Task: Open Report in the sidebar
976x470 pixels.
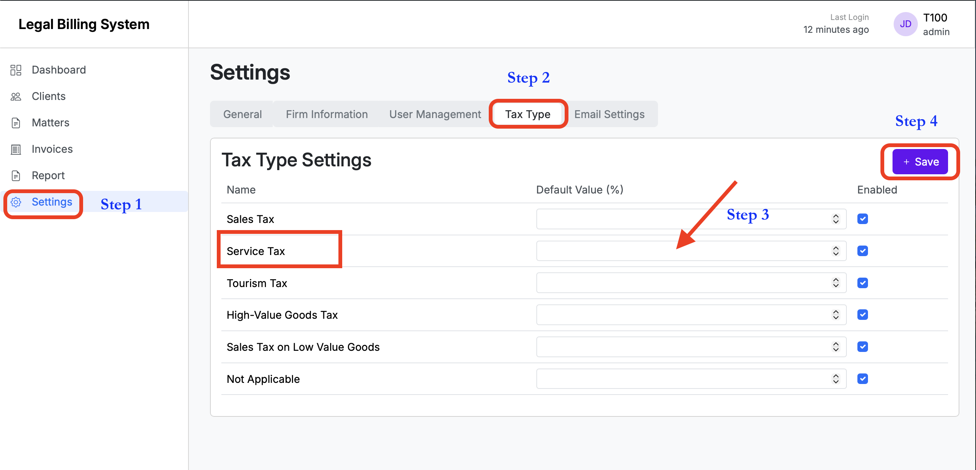Action: [x=48, y=176]
